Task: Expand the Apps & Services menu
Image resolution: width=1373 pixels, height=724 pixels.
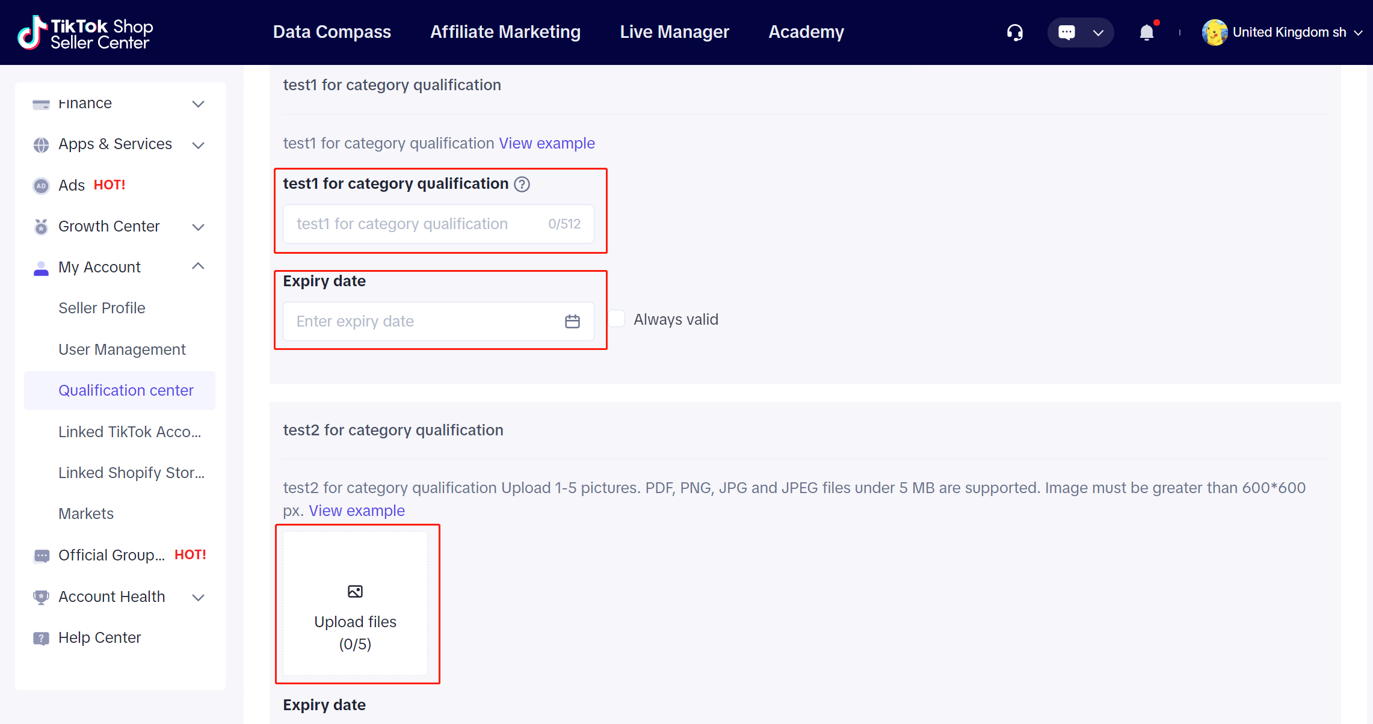Action: click(198, 145)
